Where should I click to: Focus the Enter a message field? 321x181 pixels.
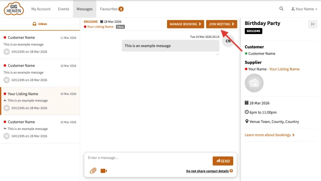(148, 157)
